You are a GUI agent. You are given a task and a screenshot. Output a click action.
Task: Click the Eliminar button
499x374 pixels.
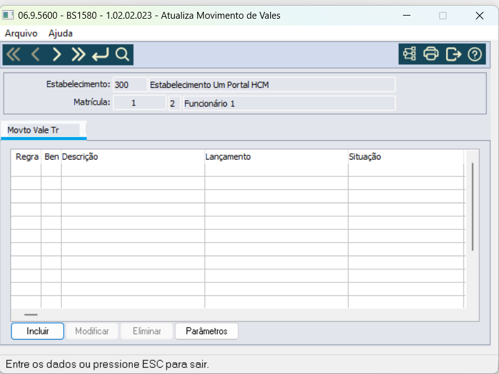pos(147,331)
